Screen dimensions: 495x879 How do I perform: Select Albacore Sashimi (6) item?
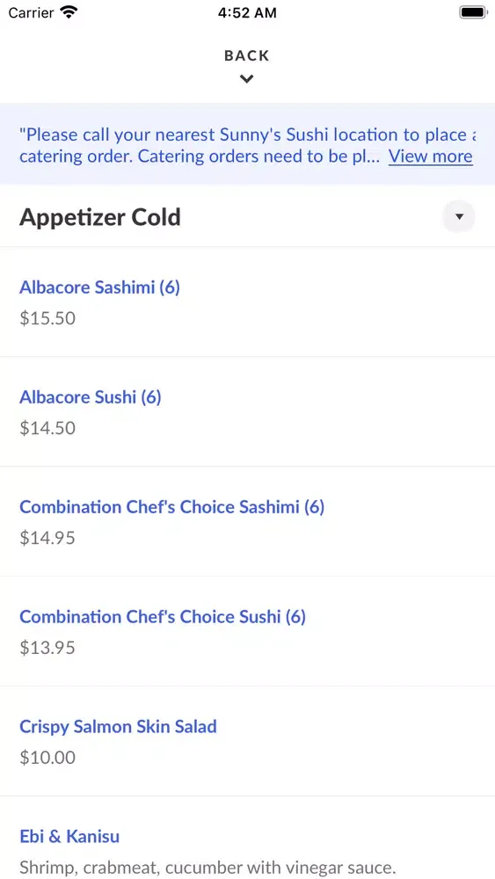pos(247,301)
